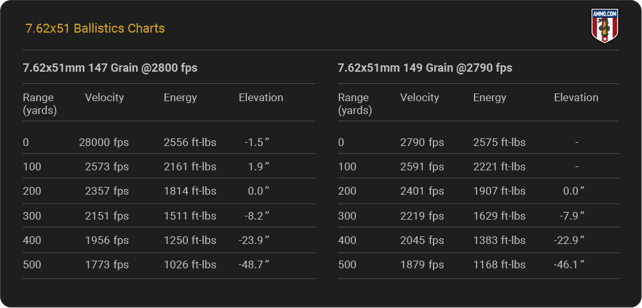Click the 1168 ft-lbs energy value
This screenshot has width=642, height=308.
pos(499,264)
